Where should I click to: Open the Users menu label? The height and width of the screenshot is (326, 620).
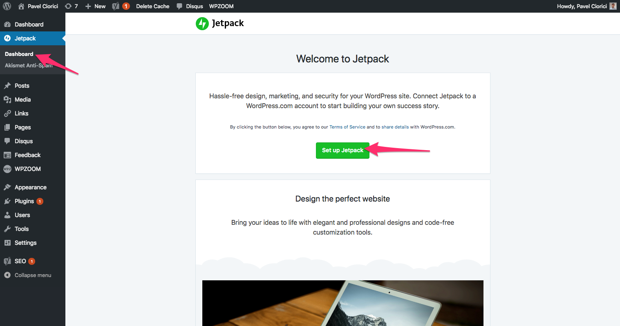(22, 215)
